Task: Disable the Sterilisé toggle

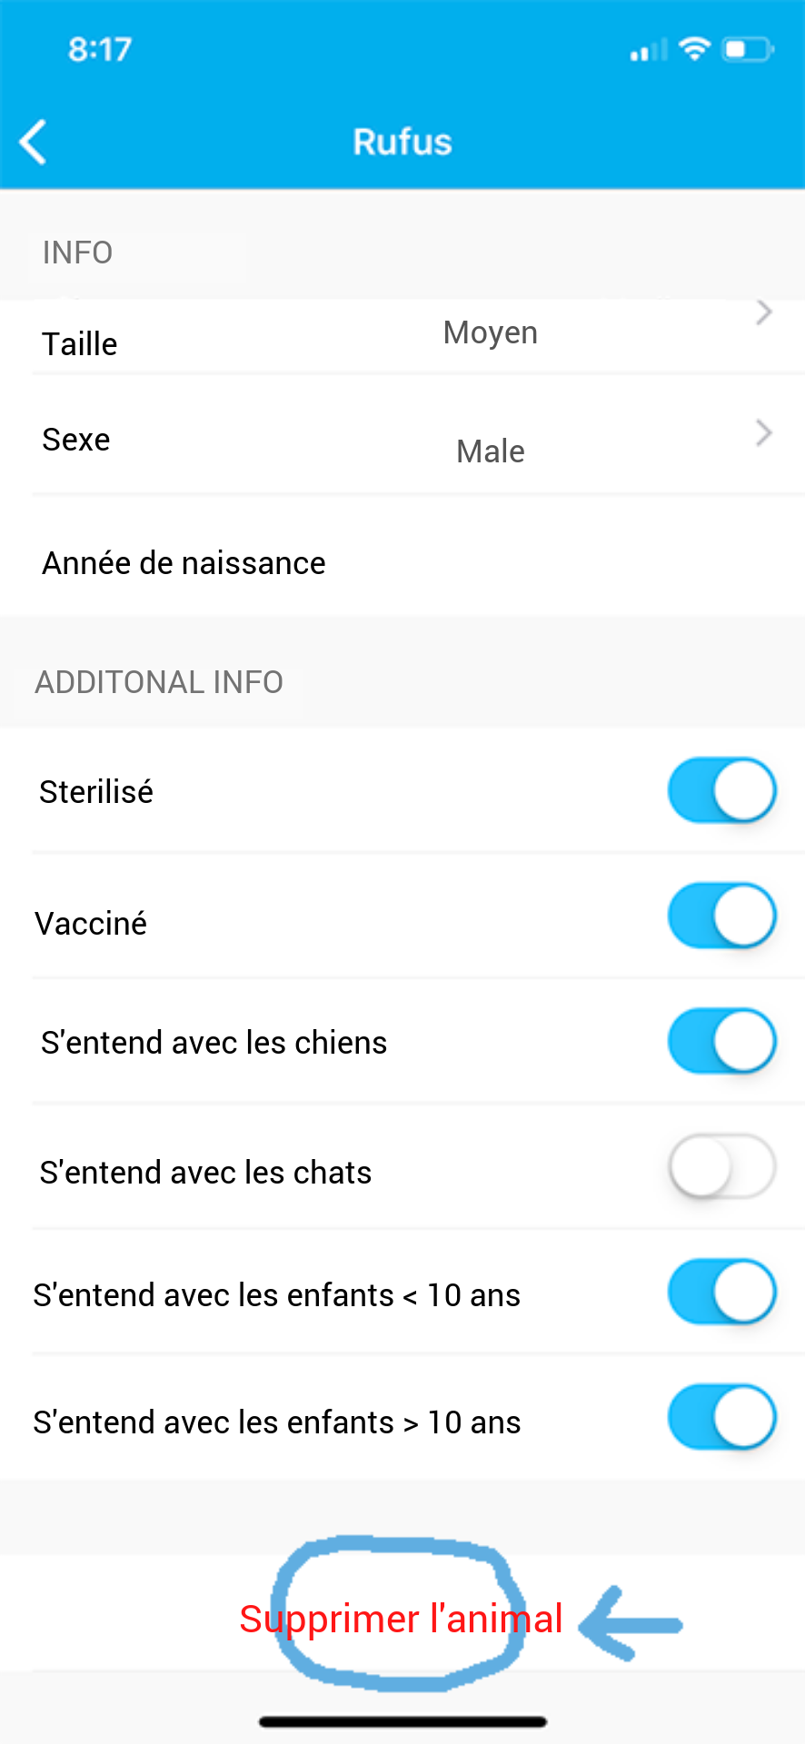Action: coord(722,790)
